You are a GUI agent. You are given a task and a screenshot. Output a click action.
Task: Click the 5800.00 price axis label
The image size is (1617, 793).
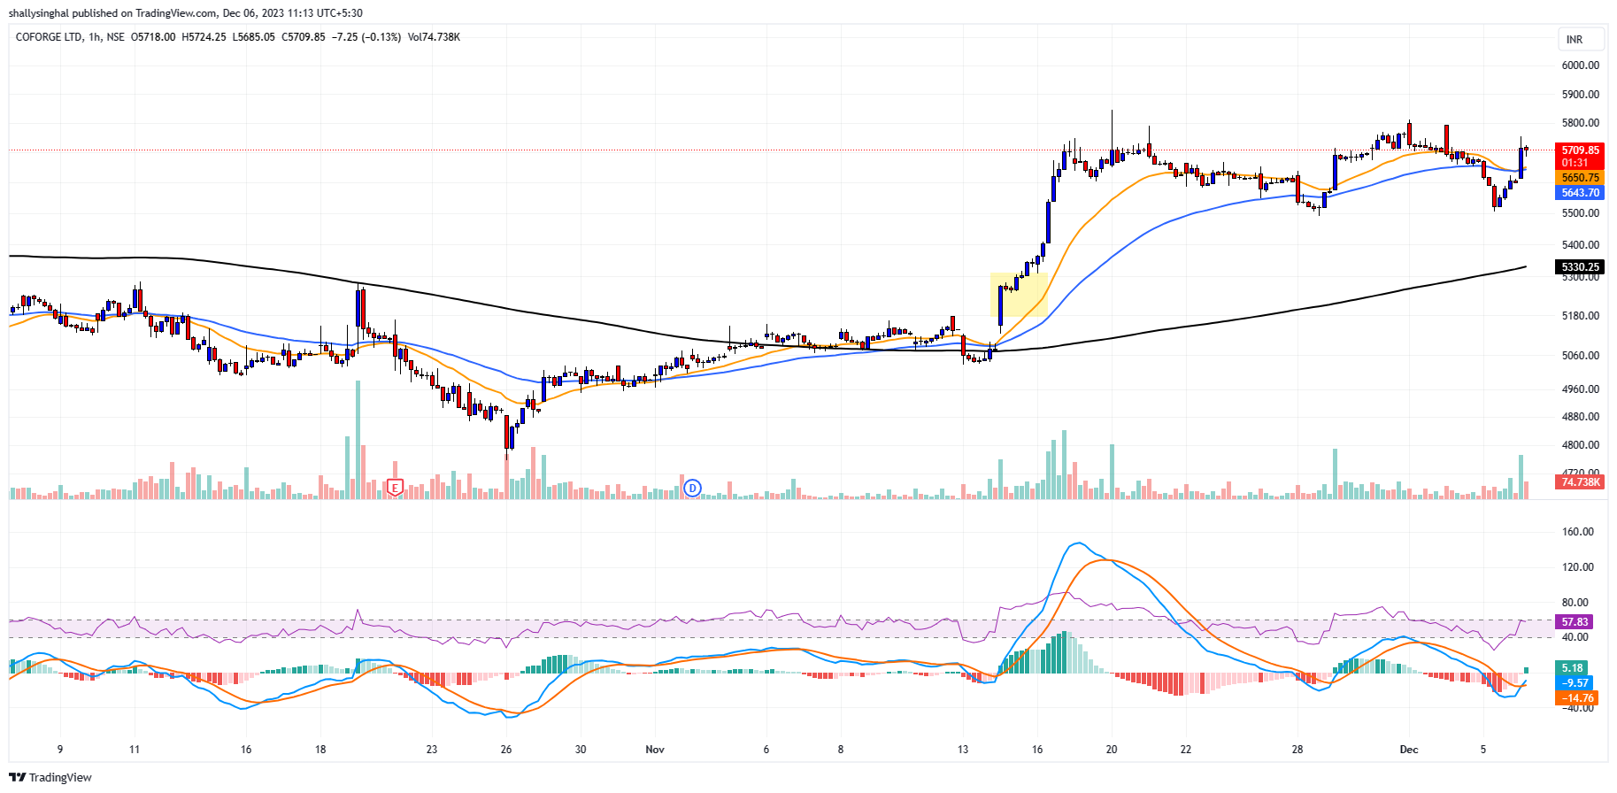[x=1581, y=123]
